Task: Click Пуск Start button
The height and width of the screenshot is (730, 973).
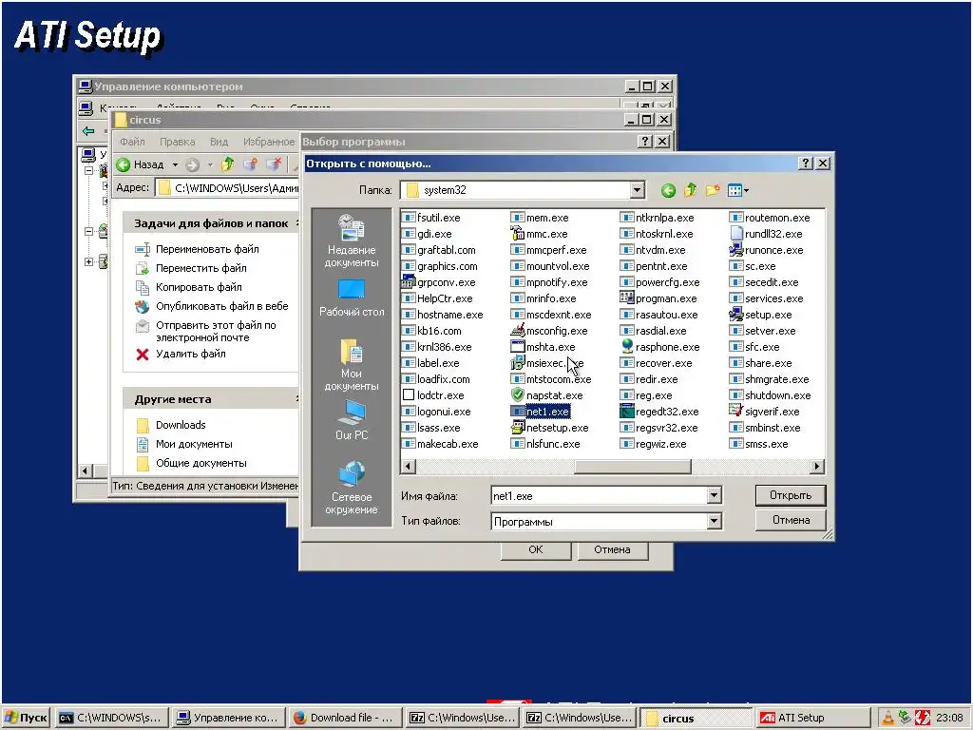Action: pyautogui.click(x=26, y=719)
